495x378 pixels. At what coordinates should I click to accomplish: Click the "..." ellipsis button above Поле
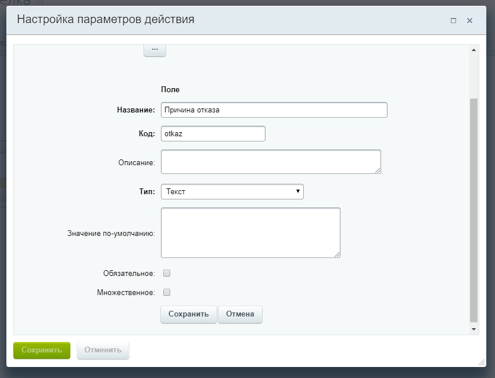click(x=155, y=49)
